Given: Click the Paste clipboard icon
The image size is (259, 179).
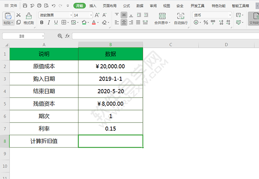Looking at the screenshot, I should pyautogui.click(x=8, y=16).
